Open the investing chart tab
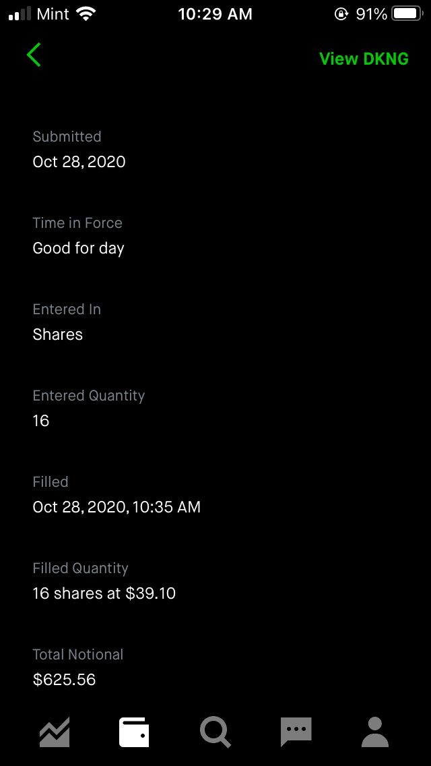Viewport: 431px width, 766px height. (55, 732)
